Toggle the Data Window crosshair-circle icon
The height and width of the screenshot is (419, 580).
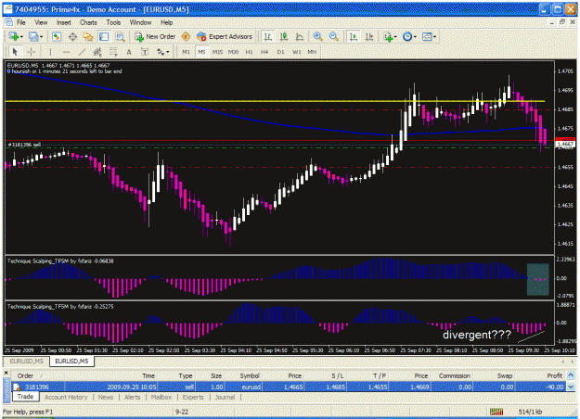point(72,36)
